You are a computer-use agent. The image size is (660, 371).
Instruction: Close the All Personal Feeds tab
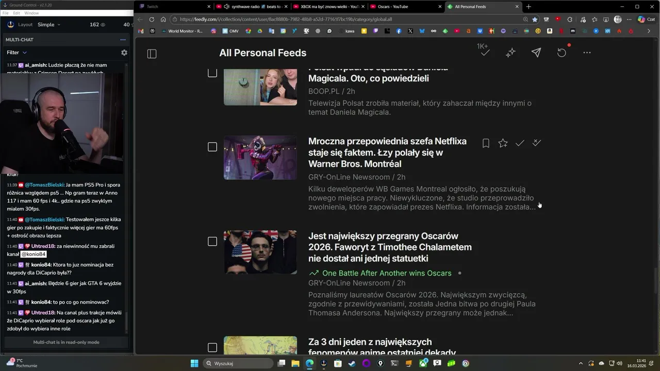pos(517,7)
